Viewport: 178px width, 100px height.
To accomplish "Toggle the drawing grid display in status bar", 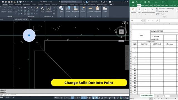I will click(61, 98).
